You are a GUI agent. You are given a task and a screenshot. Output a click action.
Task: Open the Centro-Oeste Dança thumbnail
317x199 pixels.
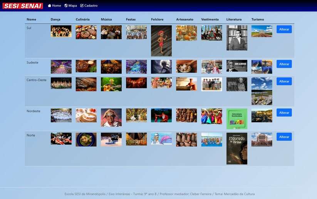pyautogui.click(x=61, y=83)
